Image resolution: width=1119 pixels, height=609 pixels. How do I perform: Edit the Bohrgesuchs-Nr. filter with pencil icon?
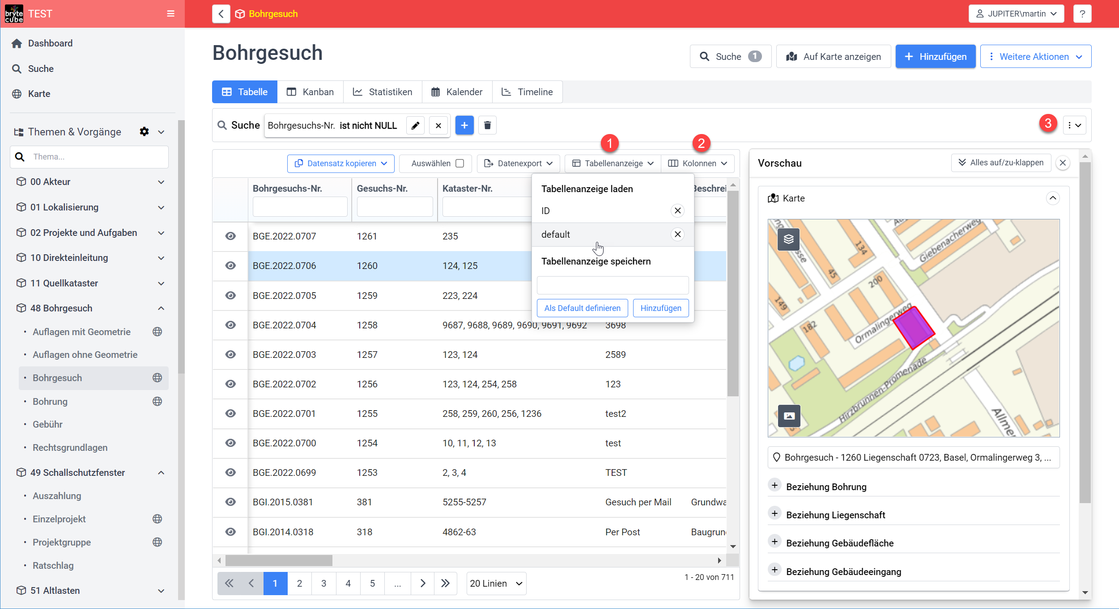click(415, 126)
